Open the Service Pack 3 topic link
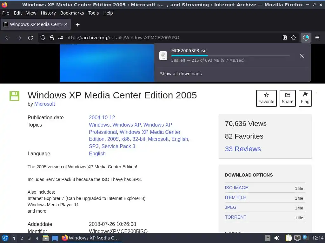The height and width of the screenshot is (243, 325). (118, 146)
